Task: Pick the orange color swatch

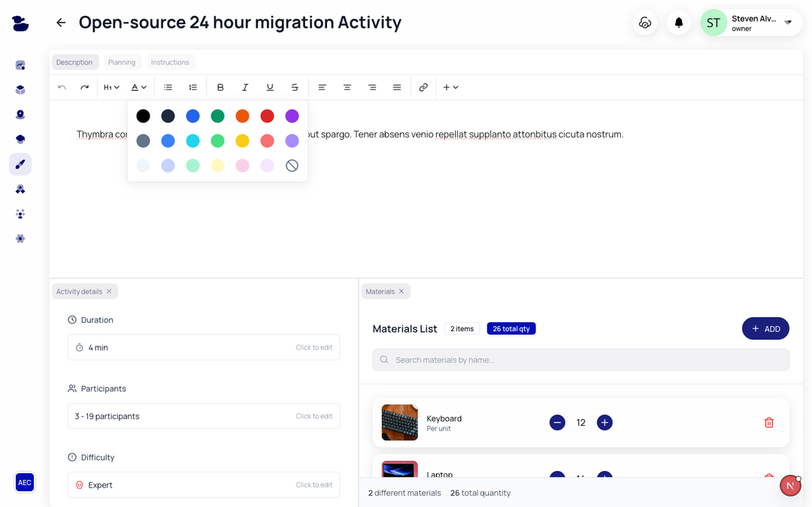Action: [x=242, y=116]
